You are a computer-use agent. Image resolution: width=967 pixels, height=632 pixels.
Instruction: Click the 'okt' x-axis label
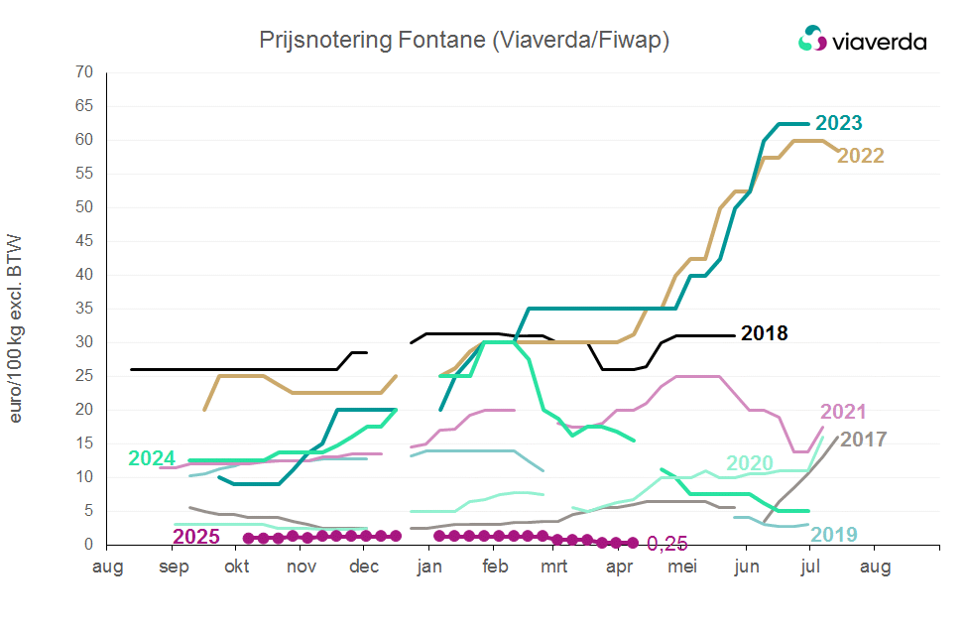pos(237,568)
